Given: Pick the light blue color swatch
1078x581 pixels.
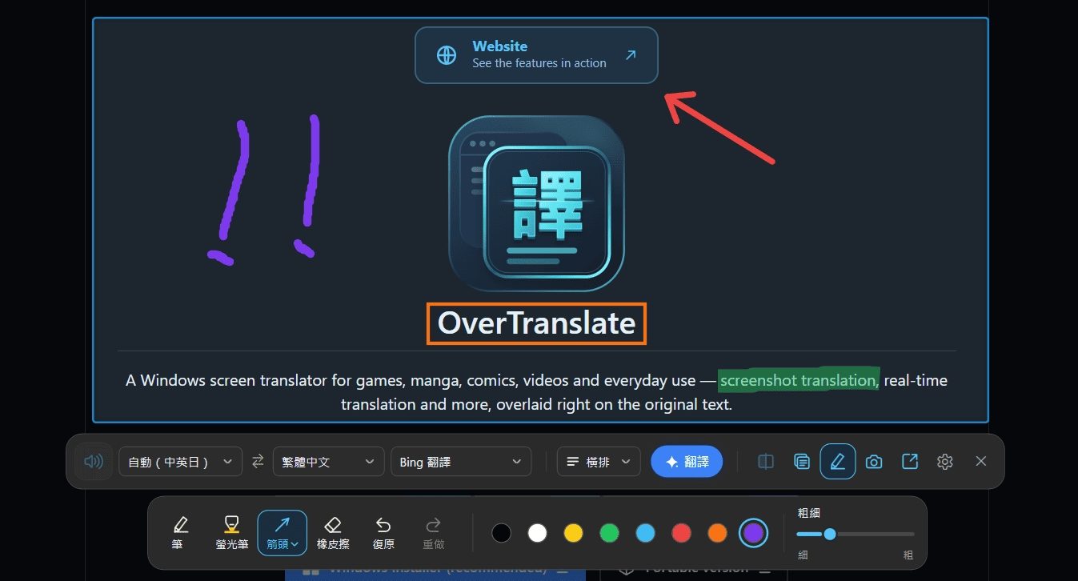Looking at the screenshot, I should [x=645, y=533].
